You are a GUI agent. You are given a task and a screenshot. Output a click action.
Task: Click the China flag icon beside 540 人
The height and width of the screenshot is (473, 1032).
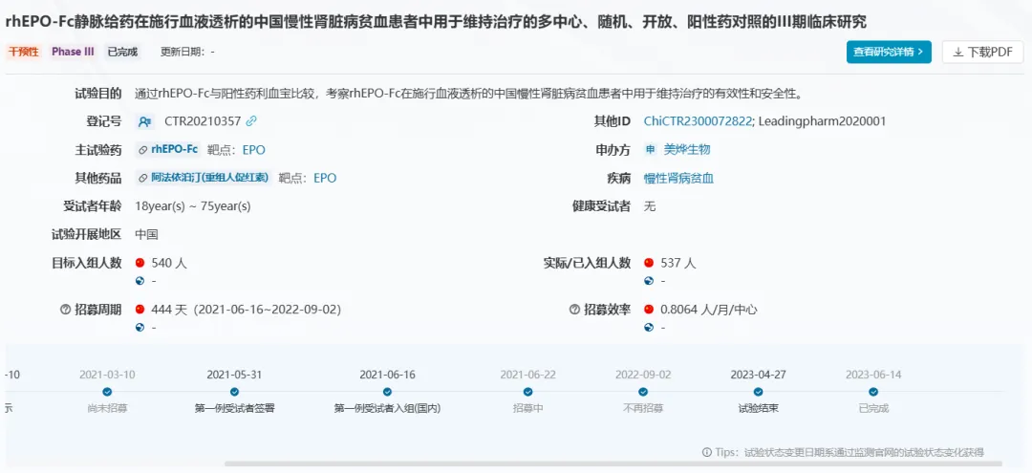coord(140,263)
